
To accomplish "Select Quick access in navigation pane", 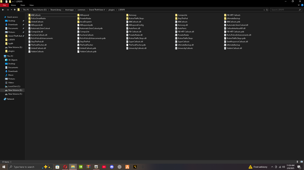I will point(12,17).
